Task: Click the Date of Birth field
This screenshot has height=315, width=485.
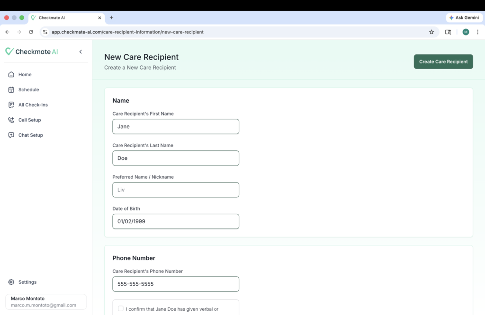Action: click(x=176, y=221)
